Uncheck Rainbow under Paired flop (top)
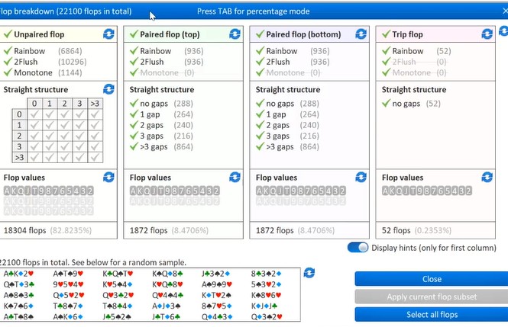 pyautogui.click(x=134, y=51)
